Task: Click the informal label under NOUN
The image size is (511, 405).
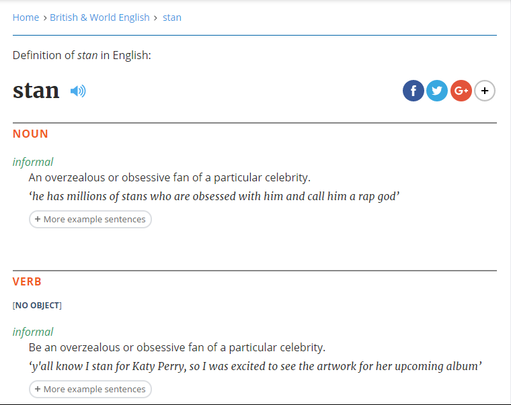Action: click(33, 162)
